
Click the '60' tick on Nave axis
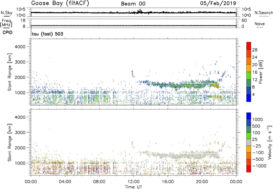[x=244, y=20]
